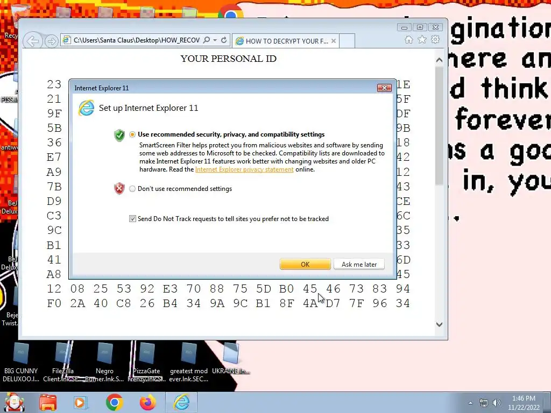Open Favorites star icon
Image resolution: width=551 pixels, height=413 pixels.
422,40
